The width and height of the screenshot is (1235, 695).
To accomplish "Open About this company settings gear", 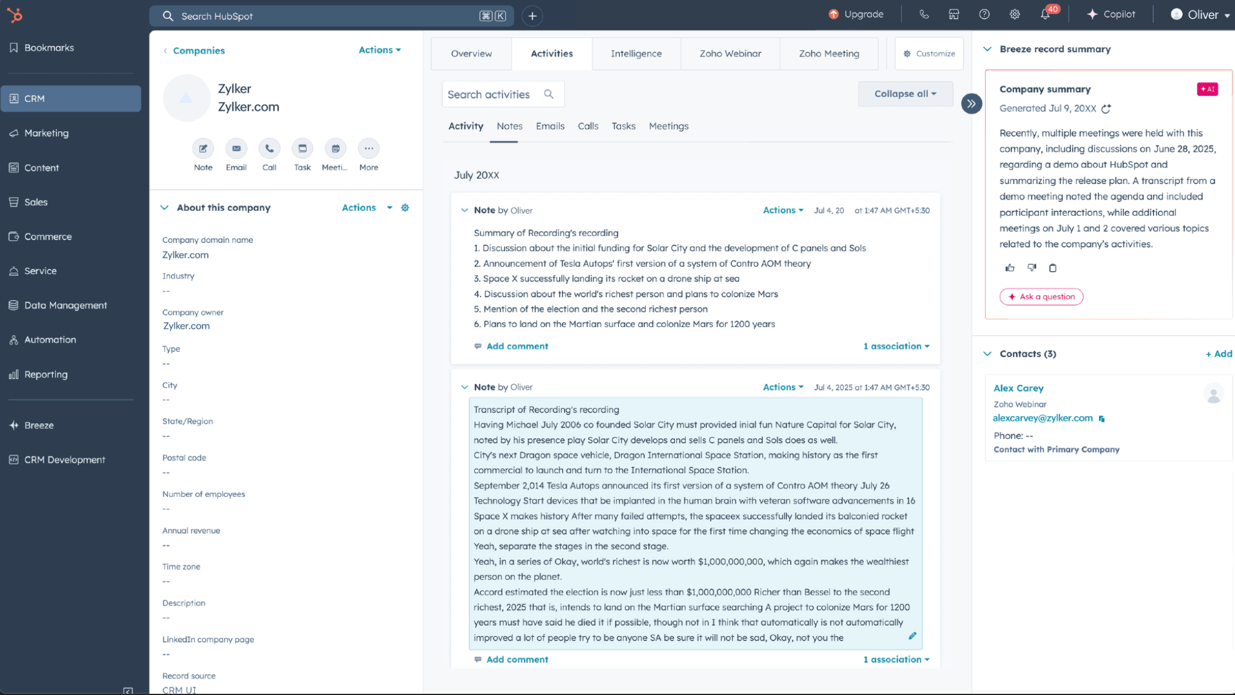I will (405, 207).
